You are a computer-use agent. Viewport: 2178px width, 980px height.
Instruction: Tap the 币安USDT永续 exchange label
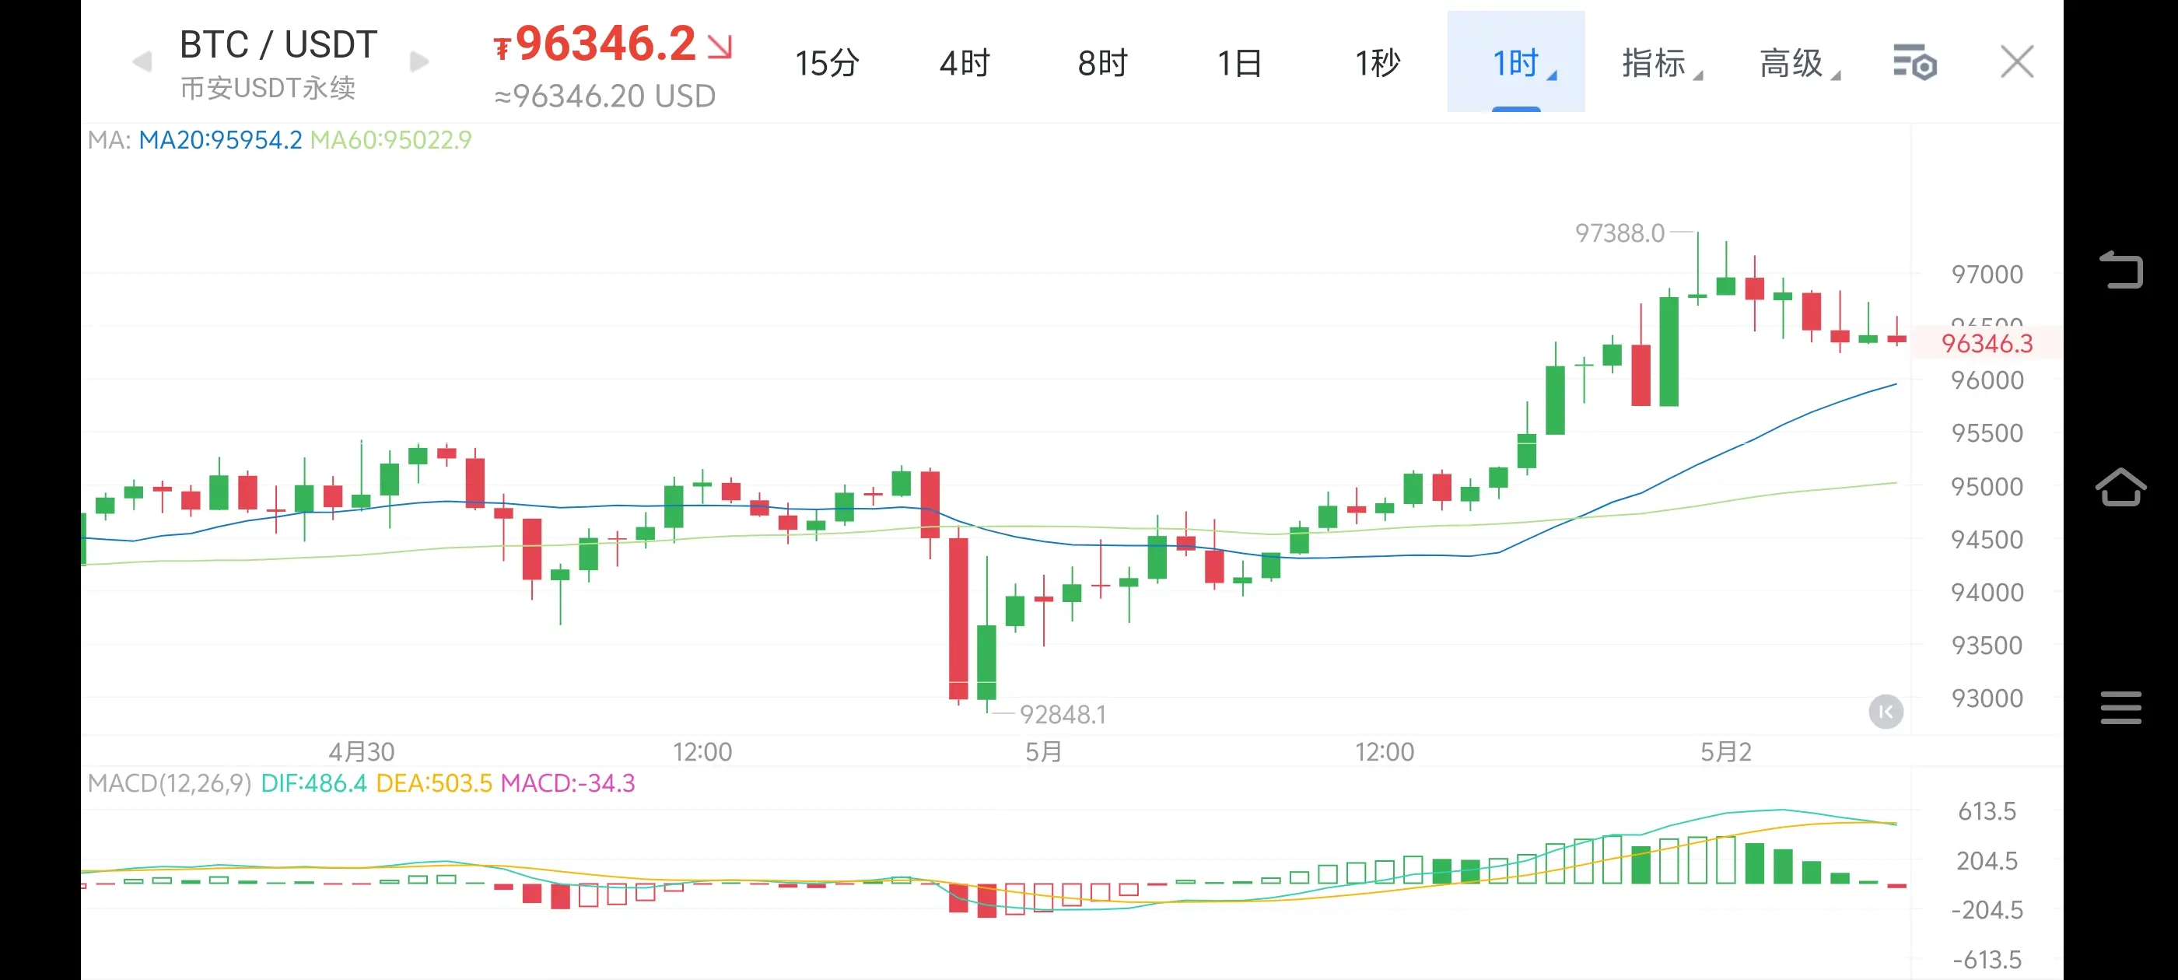[267, 88]
